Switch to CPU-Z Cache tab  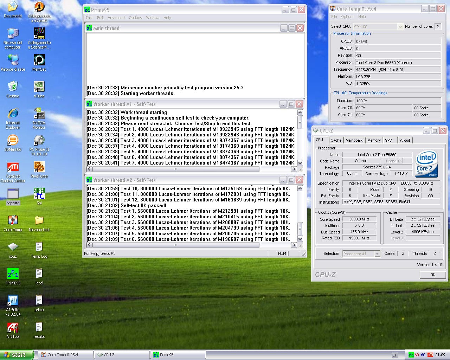(336, 140)
